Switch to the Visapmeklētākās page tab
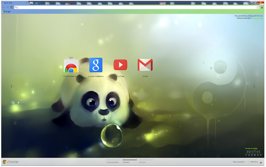266x167 pixels. tap(113, 161)
